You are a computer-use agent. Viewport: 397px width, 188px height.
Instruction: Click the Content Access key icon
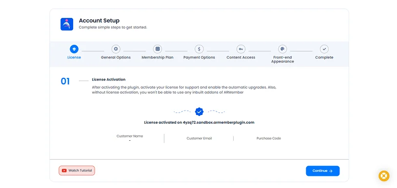click(x=241, y=49)
